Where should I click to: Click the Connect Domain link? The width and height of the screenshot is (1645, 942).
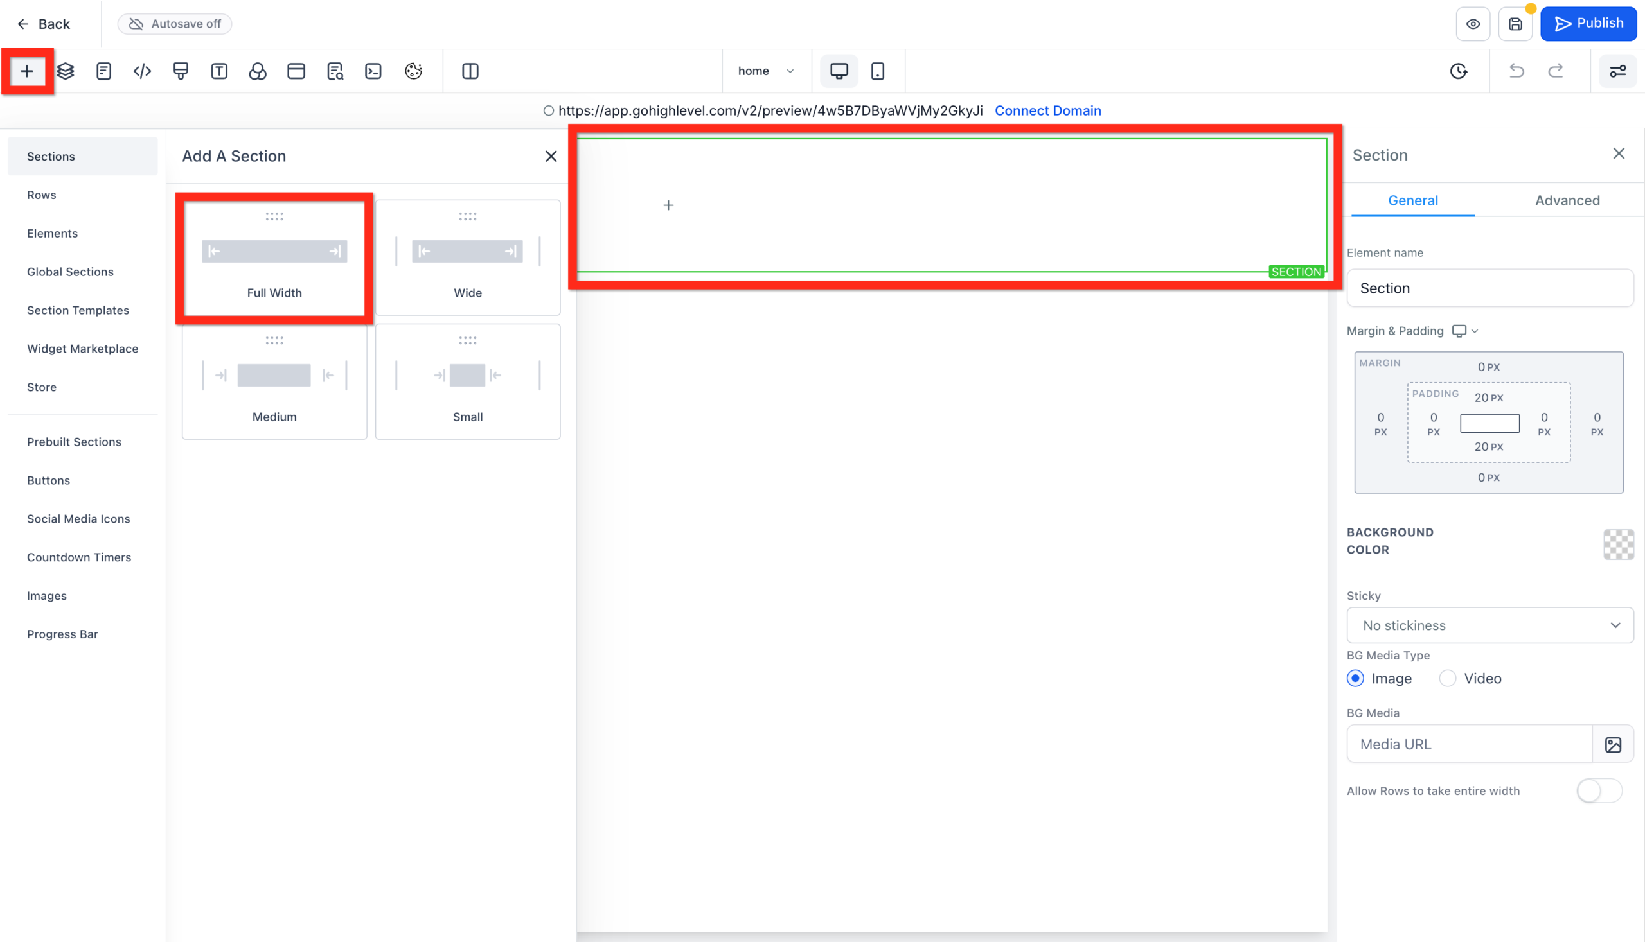point(1047,110)
